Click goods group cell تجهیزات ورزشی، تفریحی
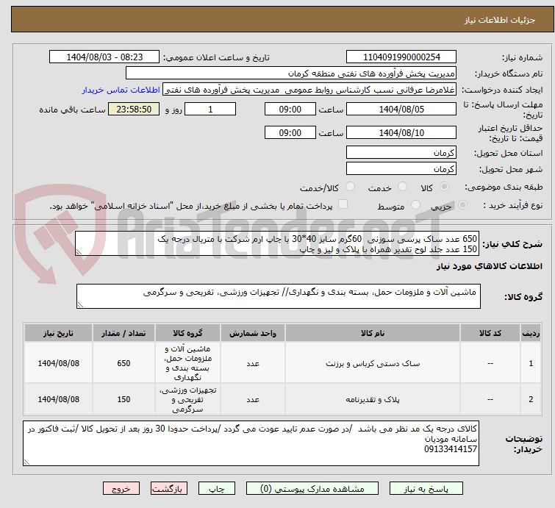The height and width of the screenshot is (508, 555). (x=187, y=399)
